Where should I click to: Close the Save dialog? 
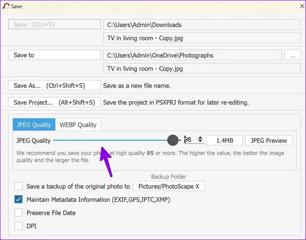(x=302, y=6)
